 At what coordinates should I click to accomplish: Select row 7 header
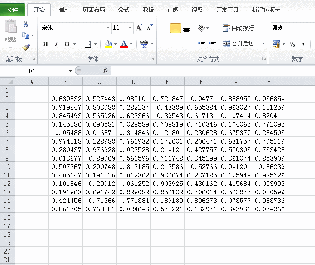(x=7, y=141)
